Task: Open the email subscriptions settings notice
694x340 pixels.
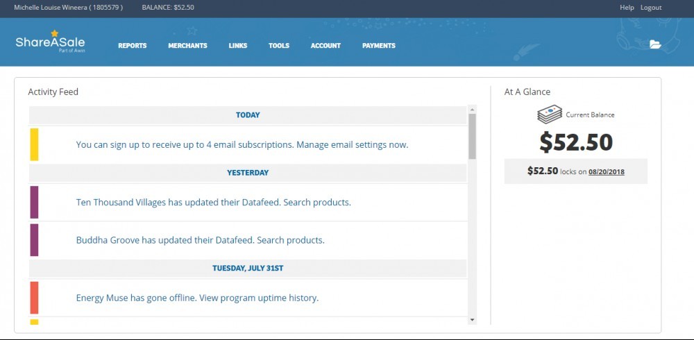Action: (242, 145)
